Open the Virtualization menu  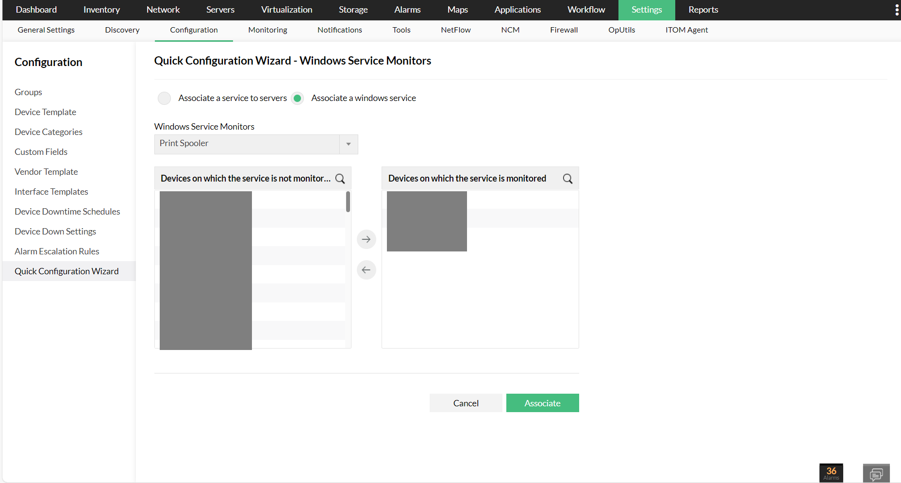coord(287,10)
